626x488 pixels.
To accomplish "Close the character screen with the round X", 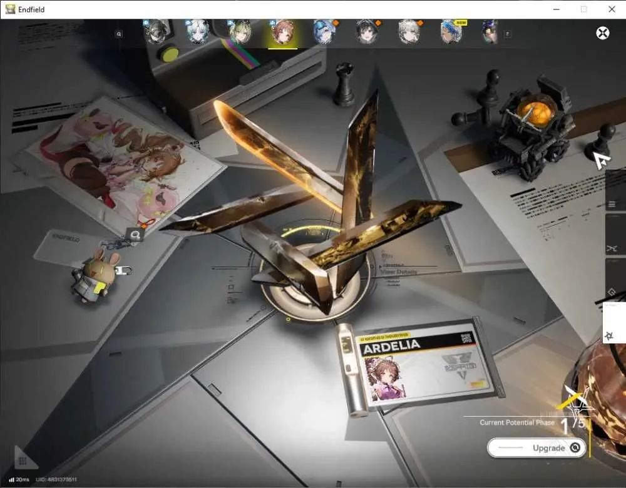I will [x=602, y=33].
